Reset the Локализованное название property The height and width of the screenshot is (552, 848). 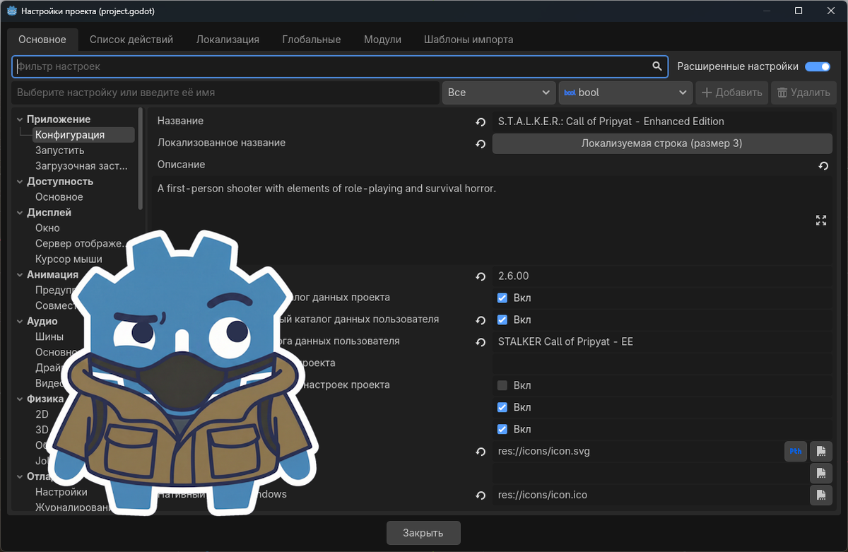pos(481,143)
